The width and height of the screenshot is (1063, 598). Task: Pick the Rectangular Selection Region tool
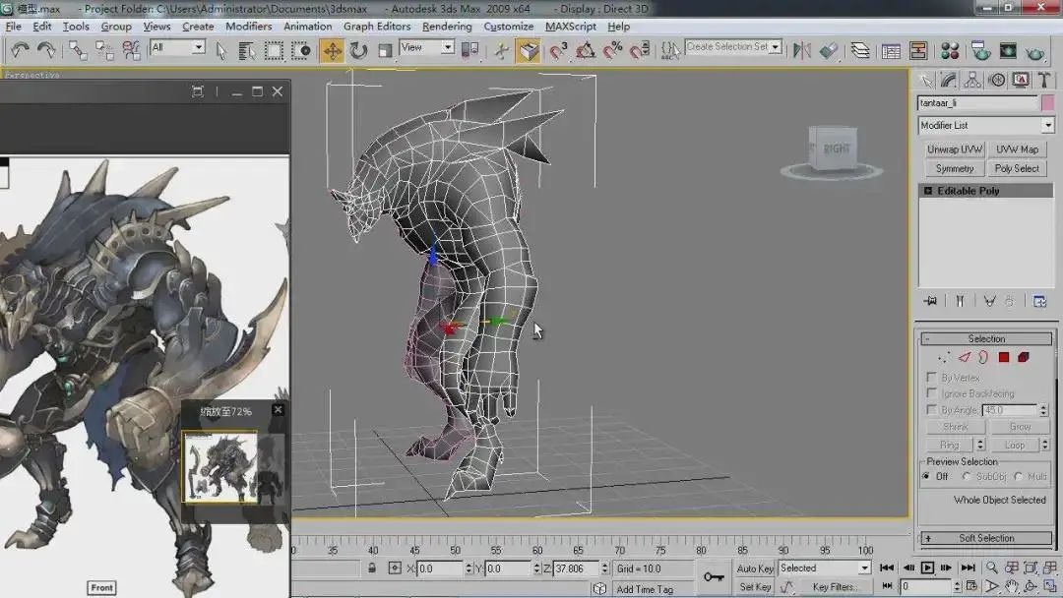click(x=274, y=50)
